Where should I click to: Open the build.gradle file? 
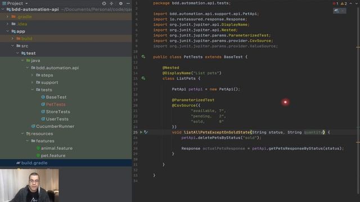[x=34, y=163]
